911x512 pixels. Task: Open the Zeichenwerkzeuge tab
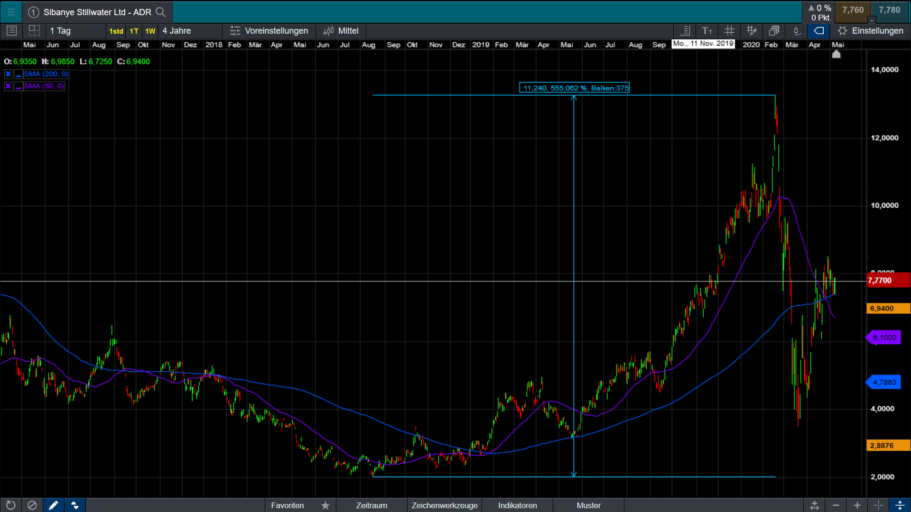point(445,505)
